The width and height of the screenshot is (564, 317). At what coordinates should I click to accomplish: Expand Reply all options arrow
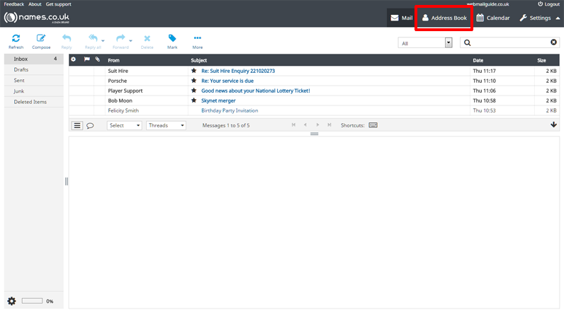(103, 40)
